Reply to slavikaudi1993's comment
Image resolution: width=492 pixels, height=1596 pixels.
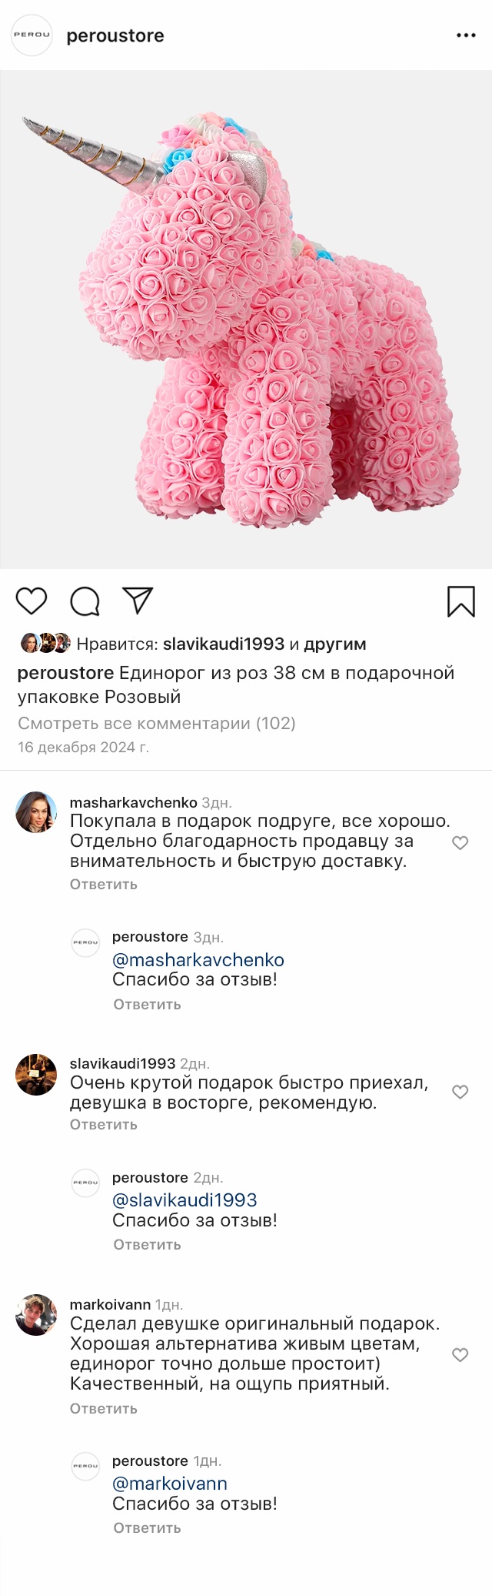tap(104, 1125)
